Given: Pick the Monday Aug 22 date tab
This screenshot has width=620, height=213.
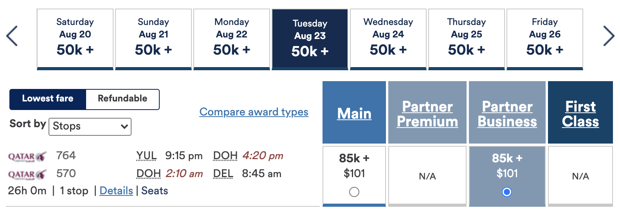Looking at the screenshot, I should point(232,39).
